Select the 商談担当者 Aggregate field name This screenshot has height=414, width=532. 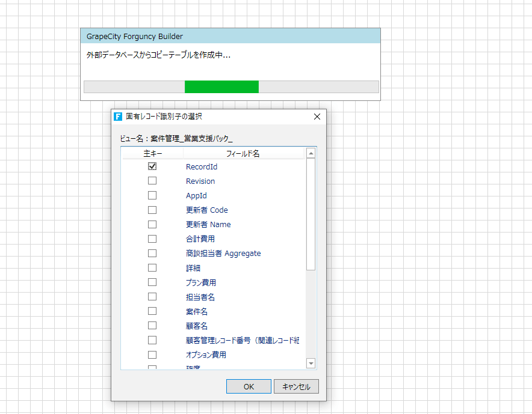(x=224, y=254)
